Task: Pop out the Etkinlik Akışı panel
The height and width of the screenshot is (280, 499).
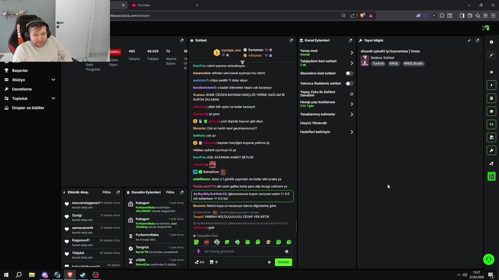Action: pos(118,192)
